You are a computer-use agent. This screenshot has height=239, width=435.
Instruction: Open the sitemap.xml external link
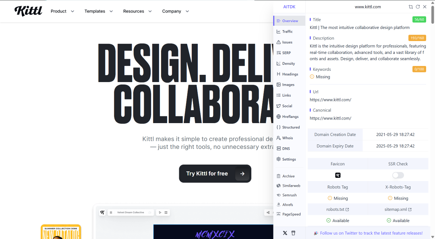pyautogui.click(x=398, y=209)
